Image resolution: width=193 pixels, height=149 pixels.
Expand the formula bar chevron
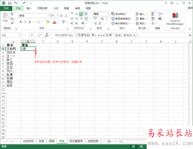click(190, 35)
